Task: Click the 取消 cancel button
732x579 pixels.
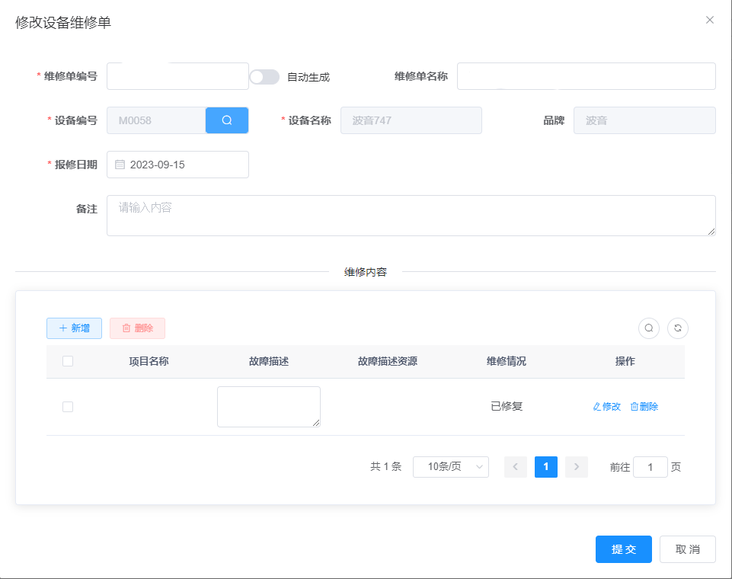Action: pyautogui.click(x=688, y=549)
